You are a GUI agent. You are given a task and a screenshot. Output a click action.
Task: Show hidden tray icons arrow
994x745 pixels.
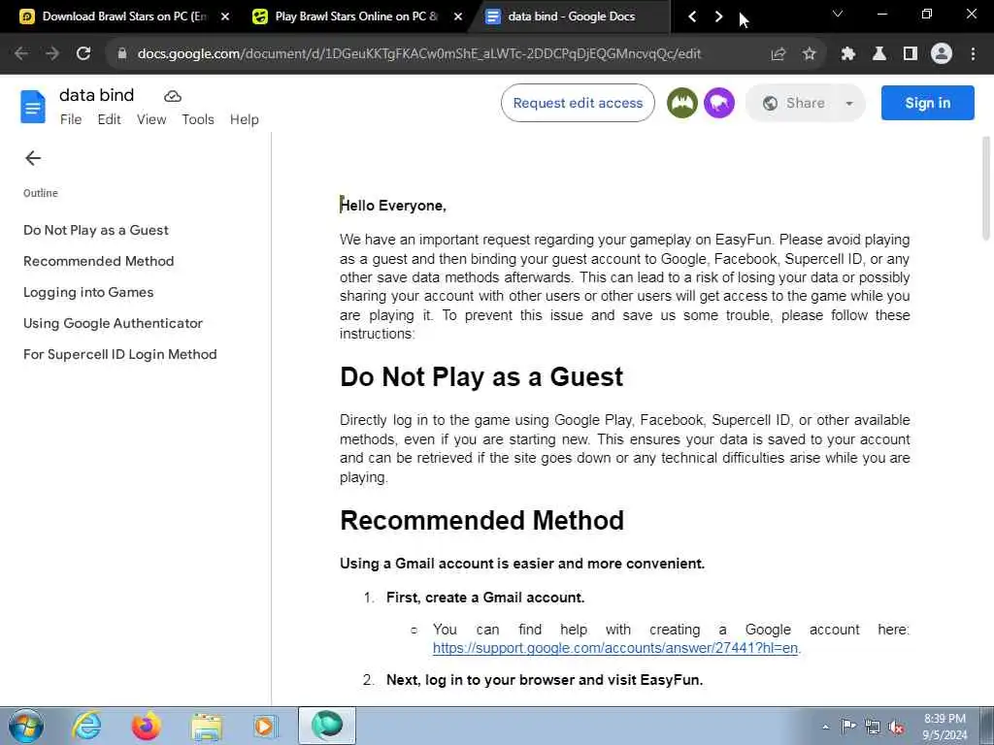825,727
